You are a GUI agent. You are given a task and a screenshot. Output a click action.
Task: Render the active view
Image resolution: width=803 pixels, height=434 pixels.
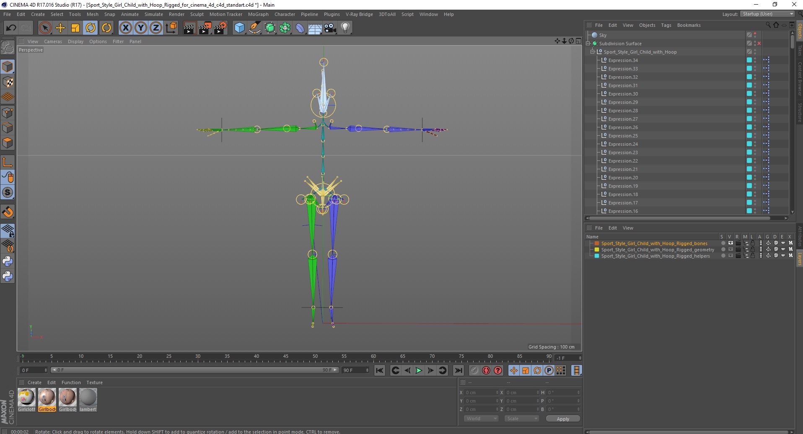(189, 28)
